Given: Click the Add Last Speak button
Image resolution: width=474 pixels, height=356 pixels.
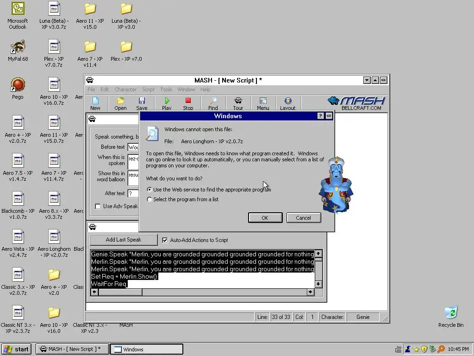Looking at the screenshot, I should tap(124, 240).
